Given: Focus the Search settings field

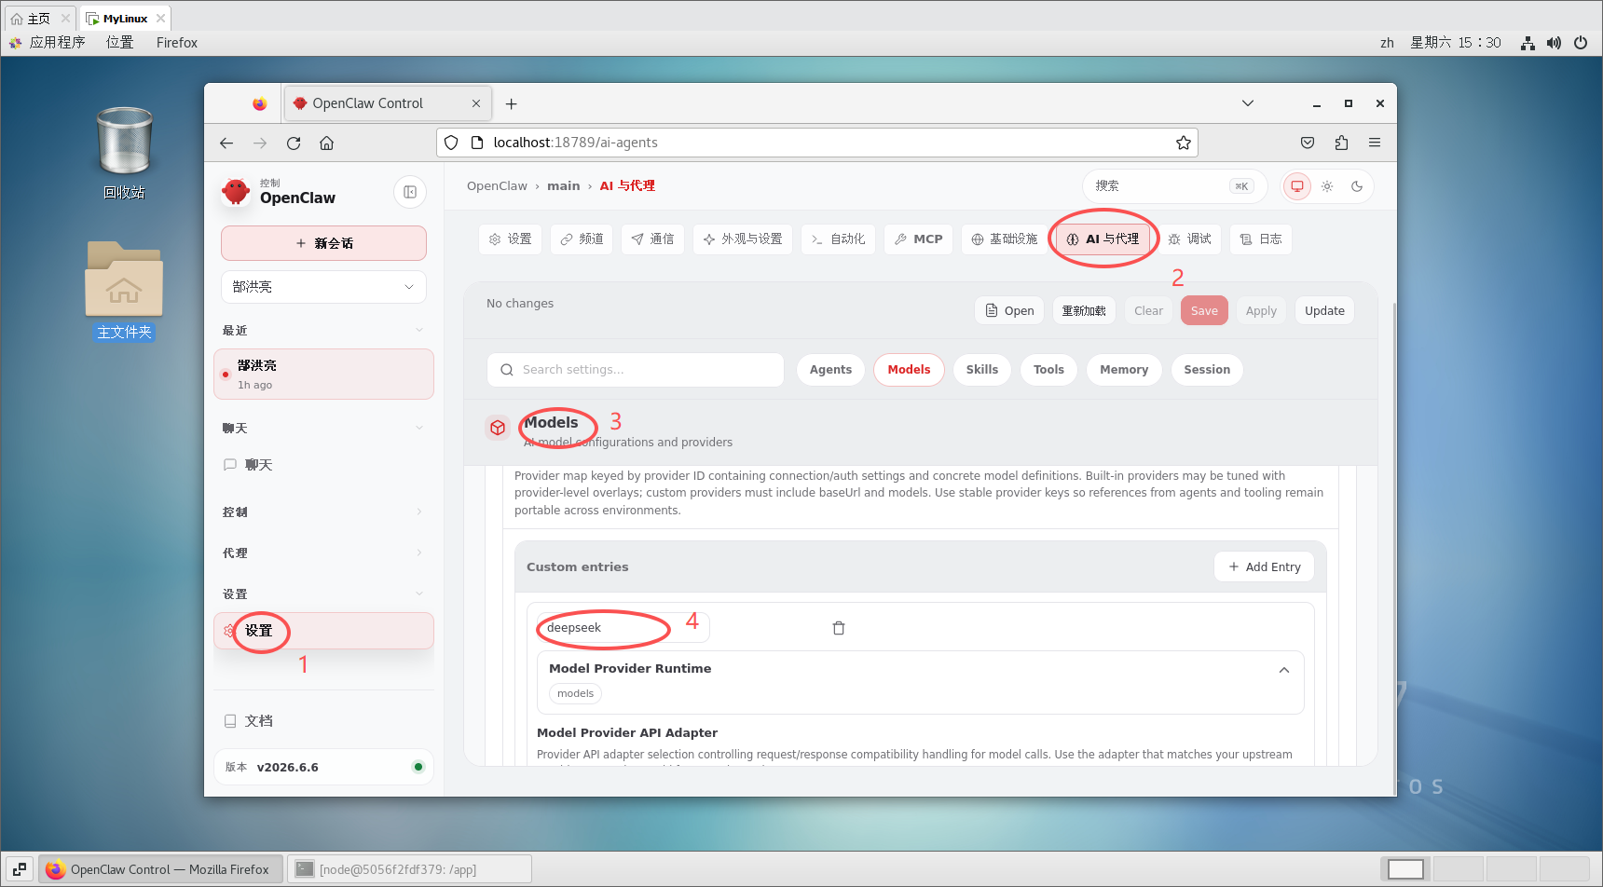Looking at the screenshot, I should [x=635, y=370].
